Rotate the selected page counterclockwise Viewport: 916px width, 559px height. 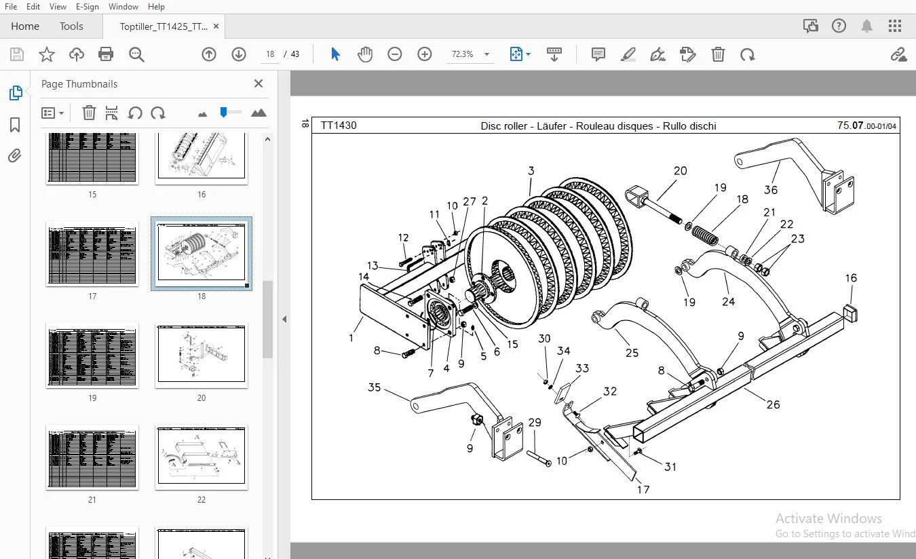(x=135, y=113)
